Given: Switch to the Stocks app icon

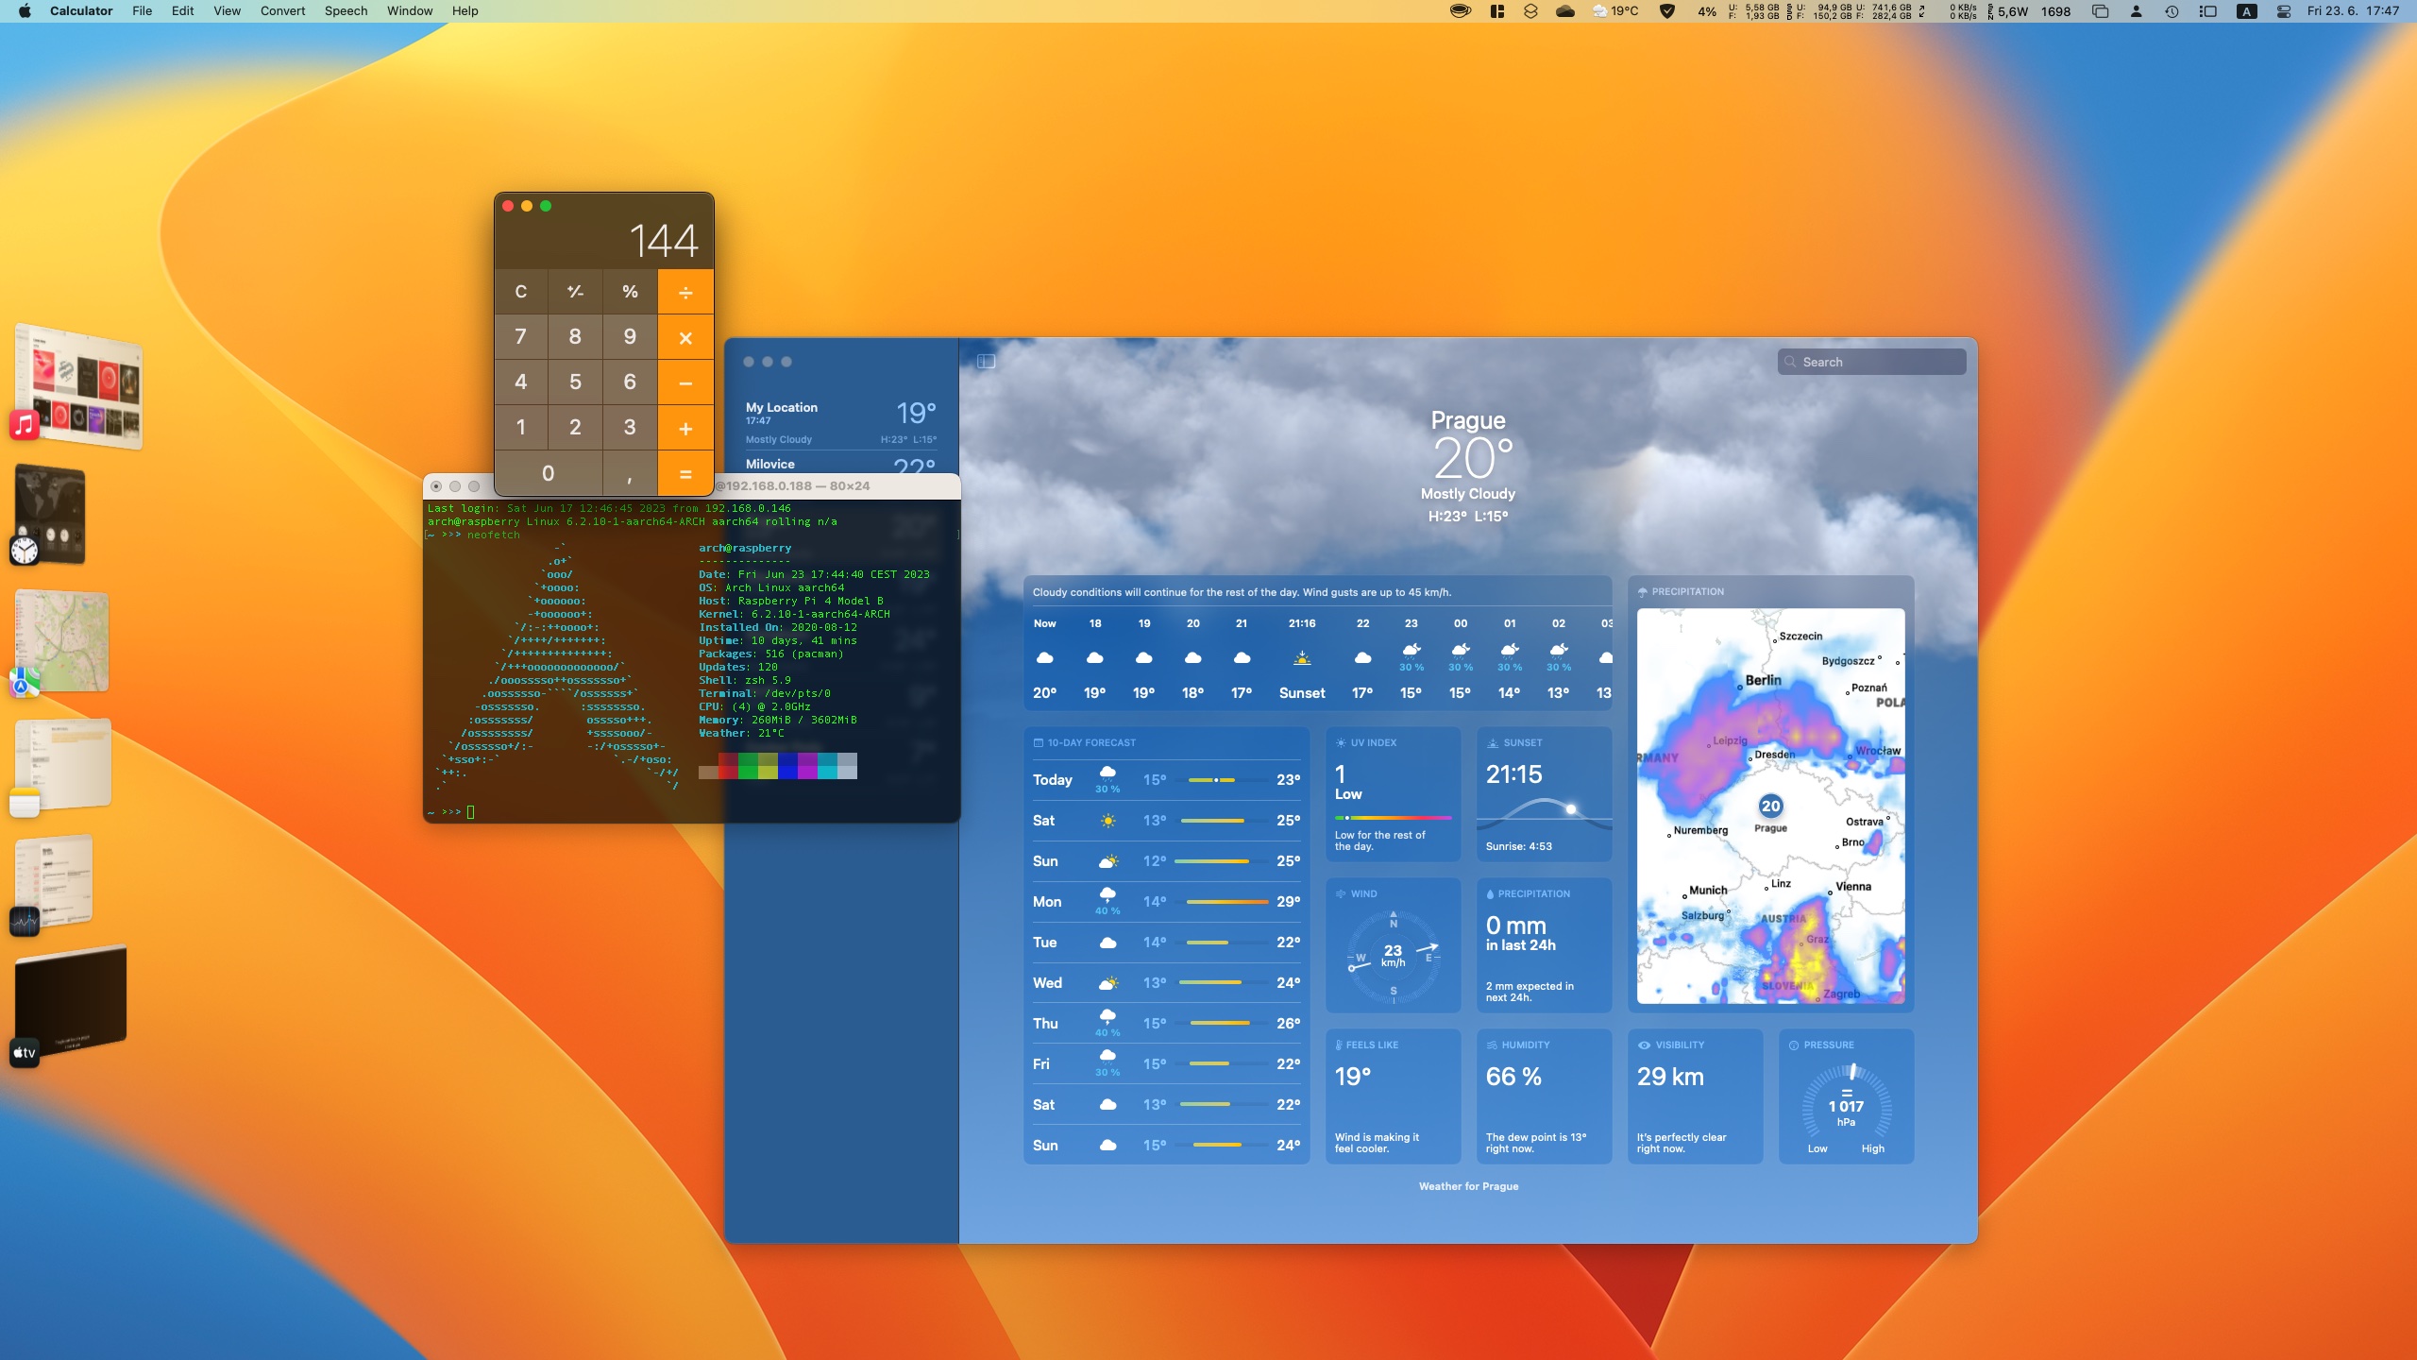Looking at the screenshot, I should point(25,922).
